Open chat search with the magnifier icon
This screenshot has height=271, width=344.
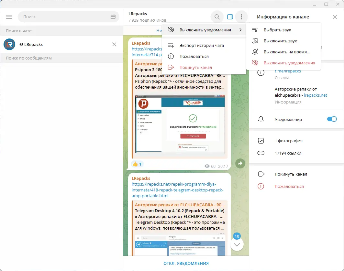(217, 16)
